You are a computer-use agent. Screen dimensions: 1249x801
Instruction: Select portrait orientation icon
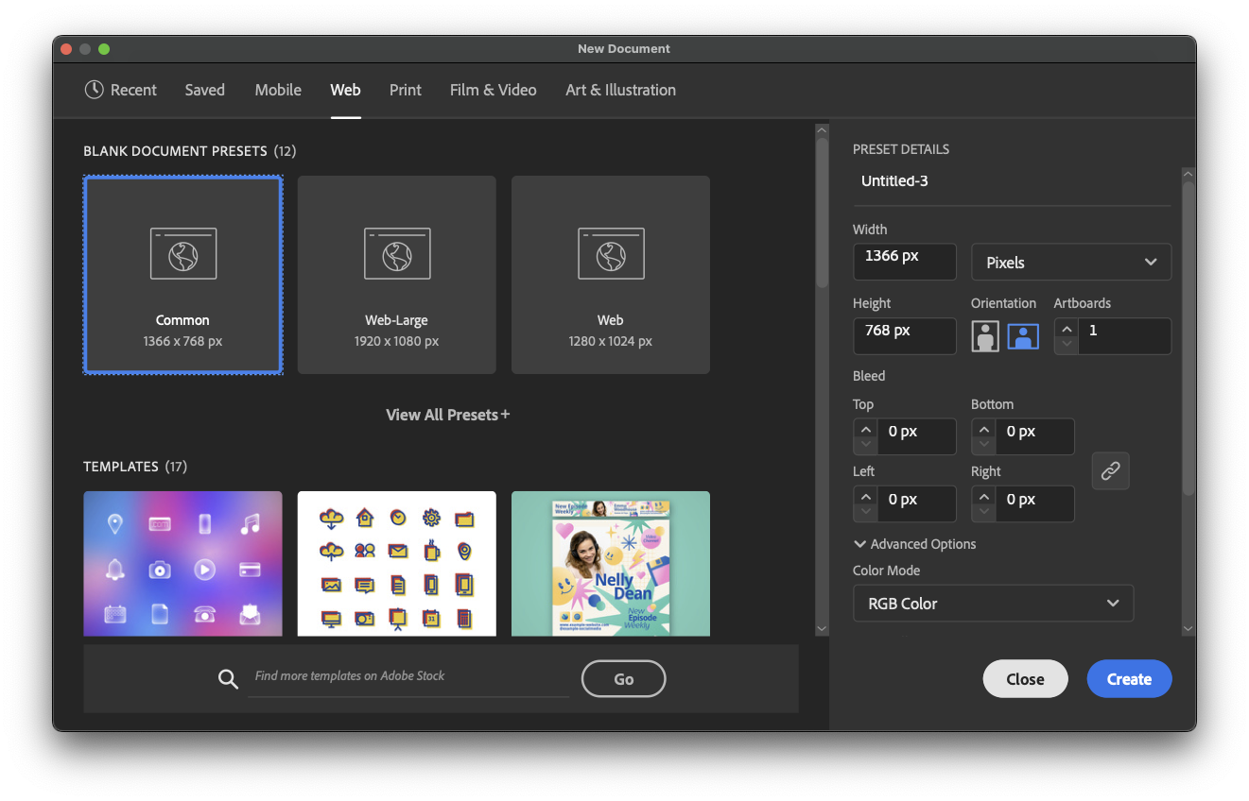pyautogui.click(x=985, y=336)
